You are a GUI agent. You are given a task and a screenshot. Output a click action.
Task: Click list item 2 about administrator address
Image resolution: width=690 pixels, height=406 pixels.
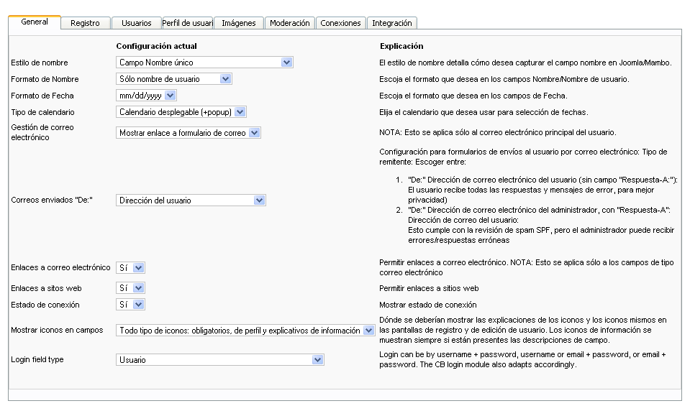(541, 225)
